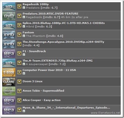Screen dimensions: 124x118
Task: Click the XVID category icon for The.Stonehenge.Apocalypse
Action: 9,44
